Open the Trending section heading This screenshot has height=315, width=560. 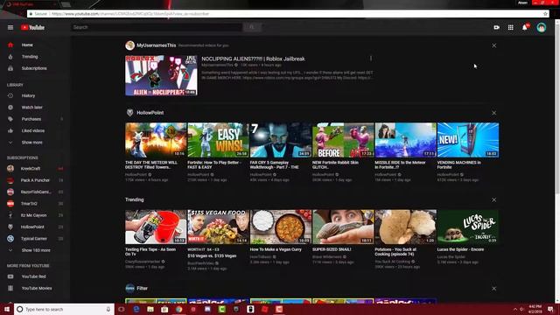pyautogui.click(x=134, y=199)
